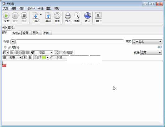Screen dimensions: 165x127
Task: Open the 偏好 preferences icon
Action: [98, 16]
